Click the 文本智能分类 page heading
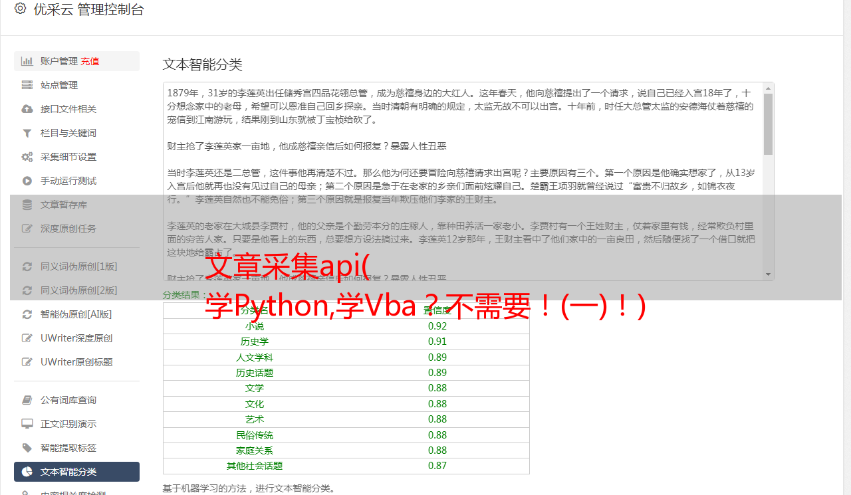This screenshot has width=851, height=495. (202, 64)
